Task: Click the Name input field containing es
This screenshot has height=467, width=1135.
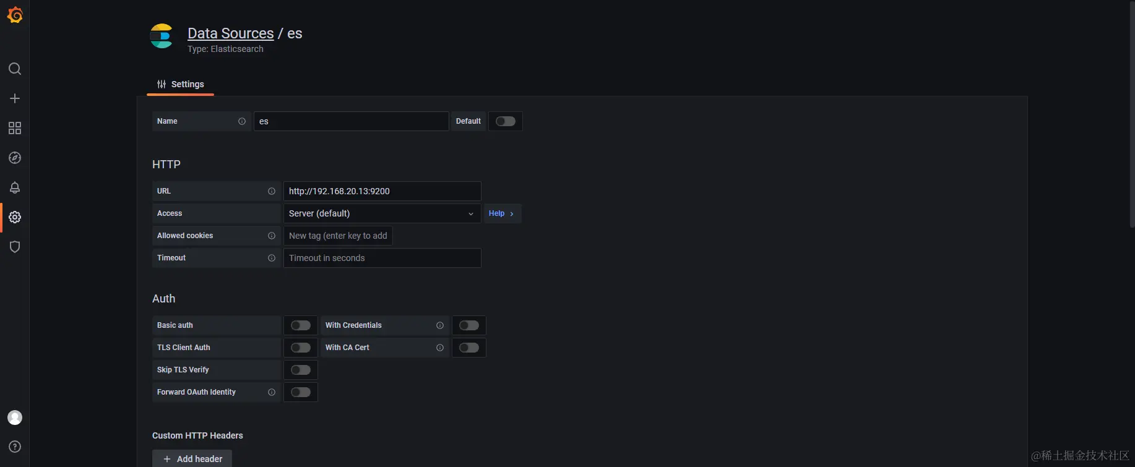Action: pos(351,121)
